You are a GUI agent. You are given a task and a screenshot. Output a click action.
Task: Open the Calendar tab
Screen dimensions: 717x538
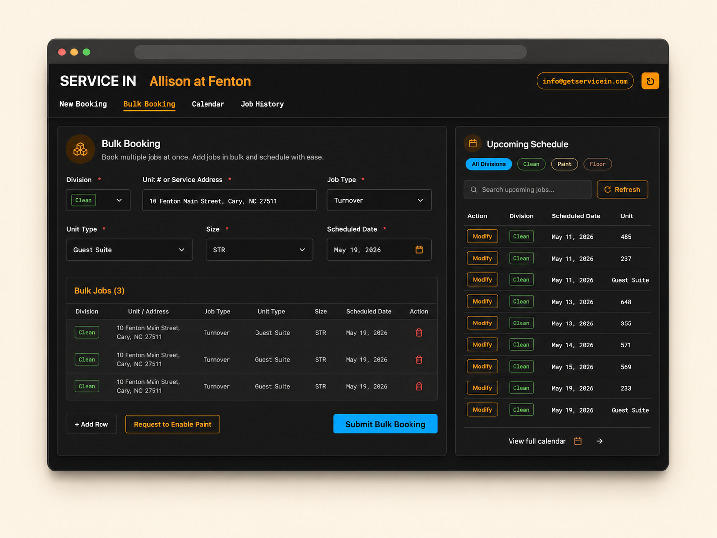point(208,104)
